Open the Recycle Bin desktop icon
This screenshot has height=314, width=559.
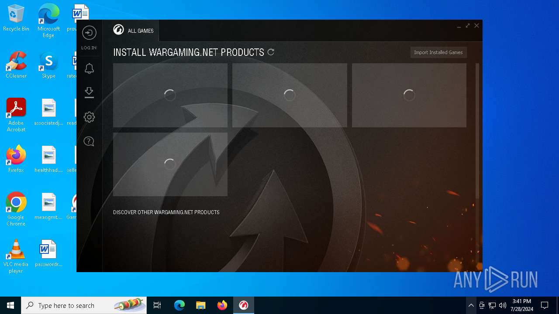16,18
